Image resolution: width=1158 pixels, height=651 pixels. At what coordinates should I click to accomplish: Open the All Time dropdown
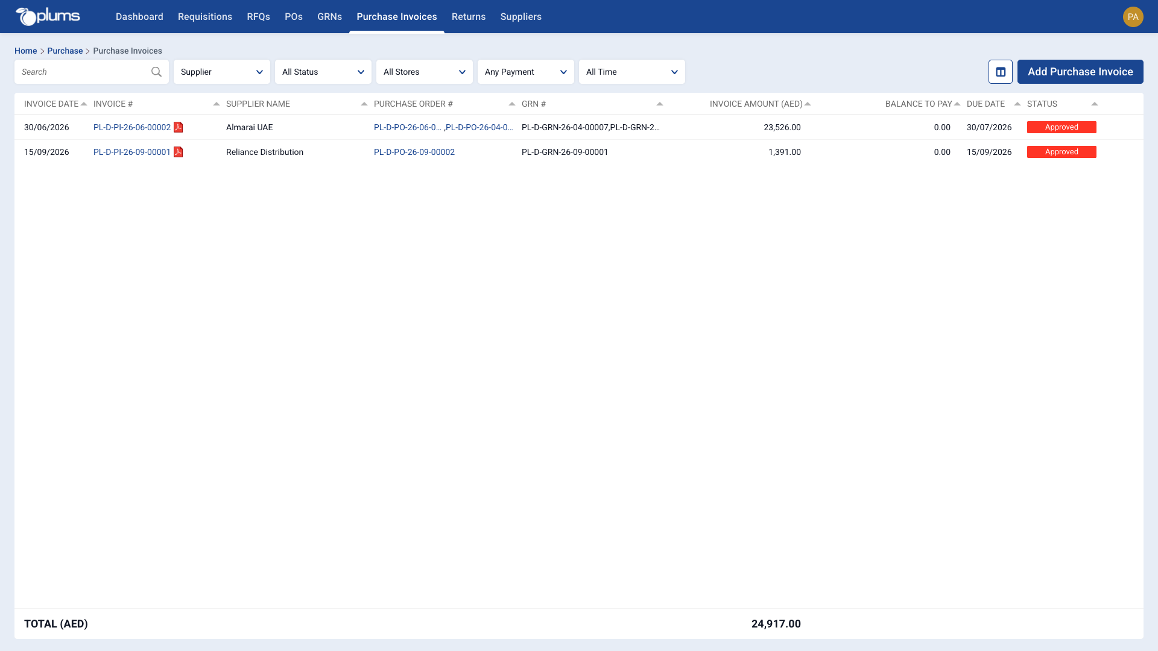(632, 72)
